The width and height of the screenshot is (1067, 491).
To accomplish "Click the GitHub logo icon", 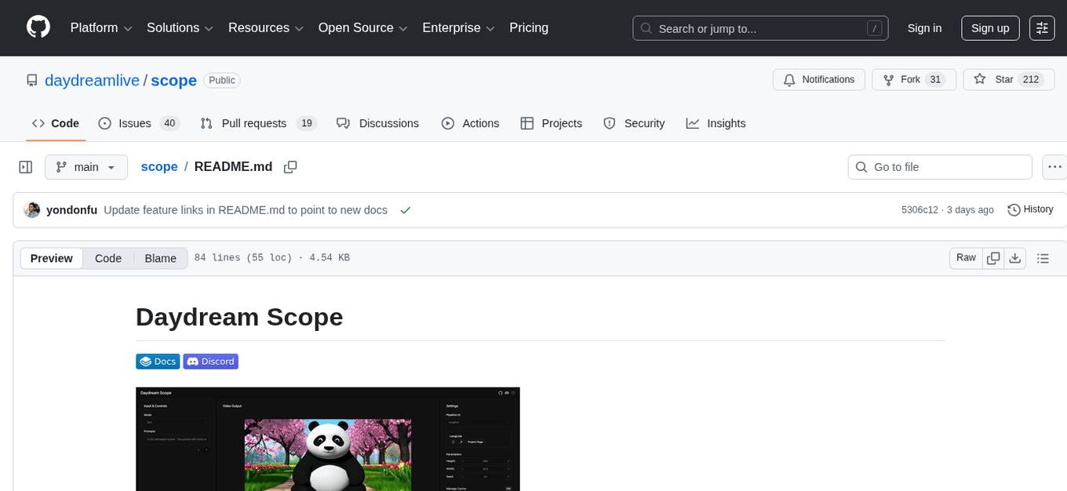I will pyautogui.click(x=38, y=27).
